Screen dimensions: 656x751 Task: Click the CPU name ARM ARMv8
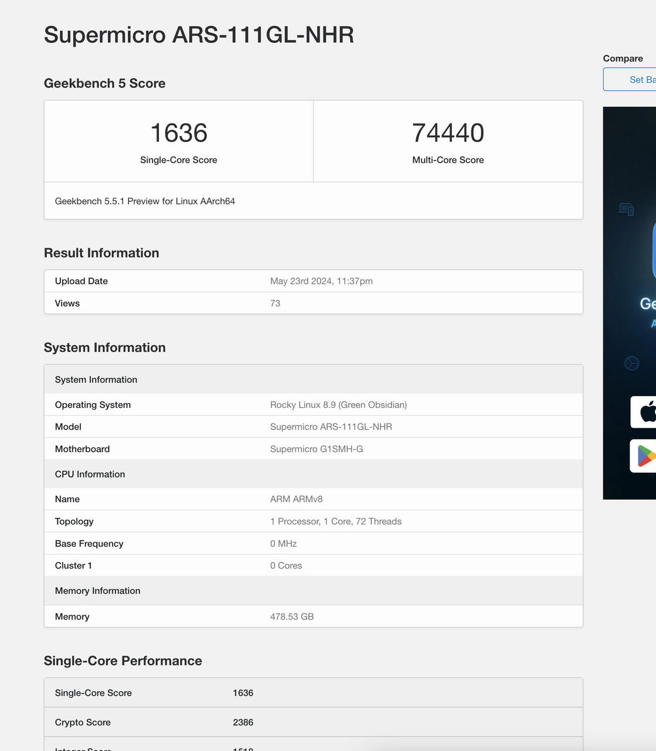coord(296,499)
